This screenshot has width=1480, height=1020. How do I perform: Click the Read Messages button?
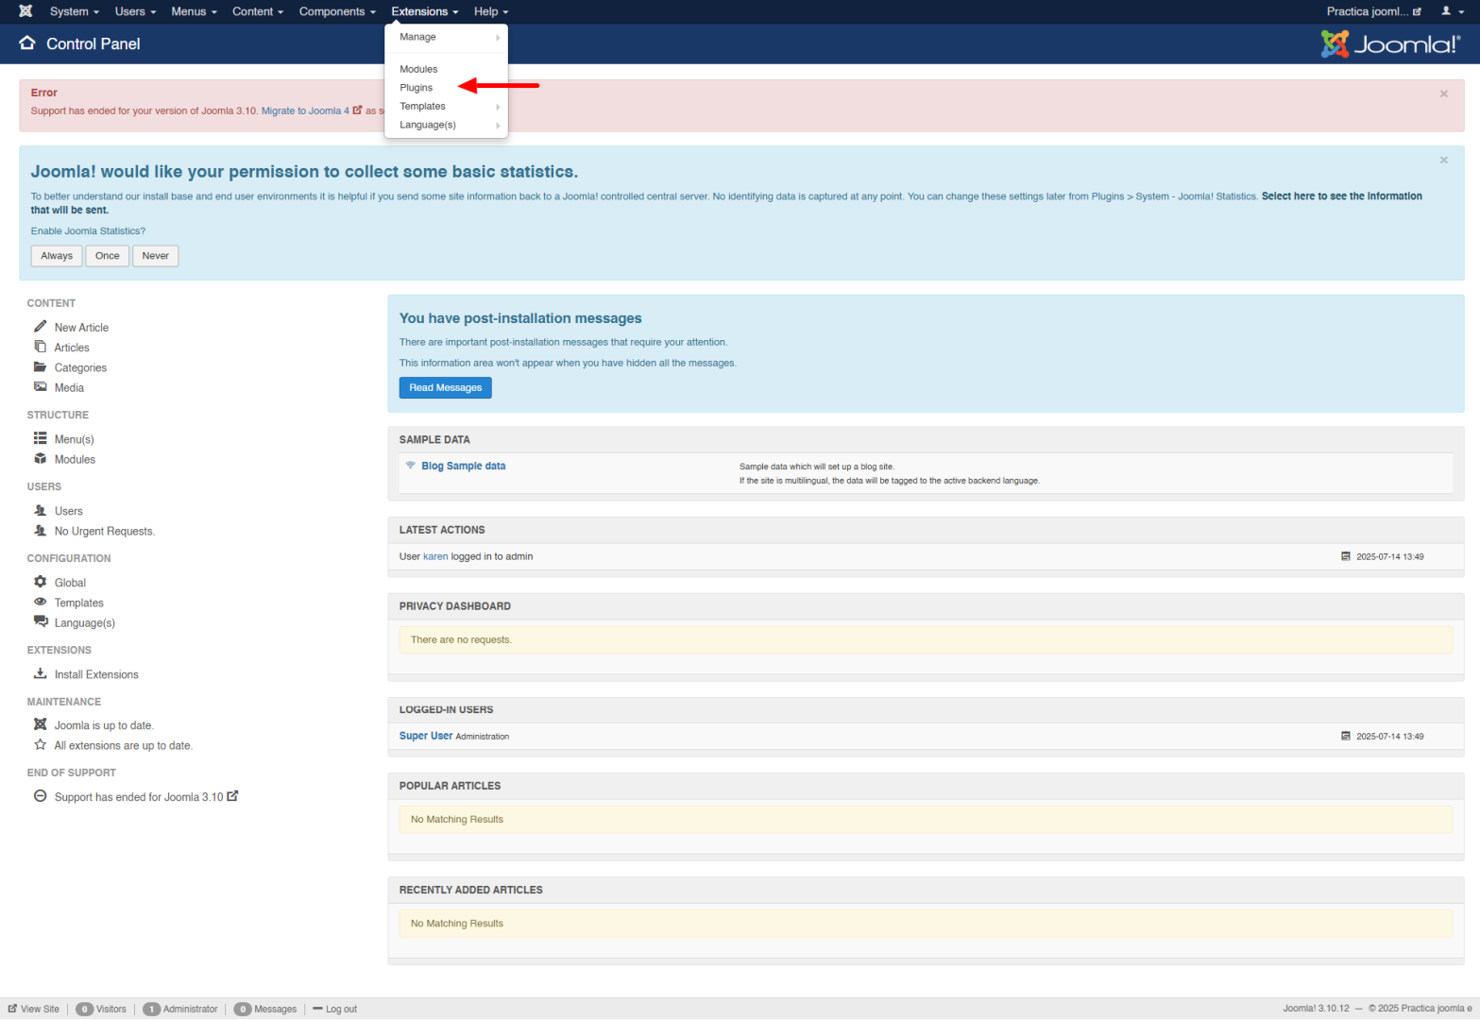[446, 387]
